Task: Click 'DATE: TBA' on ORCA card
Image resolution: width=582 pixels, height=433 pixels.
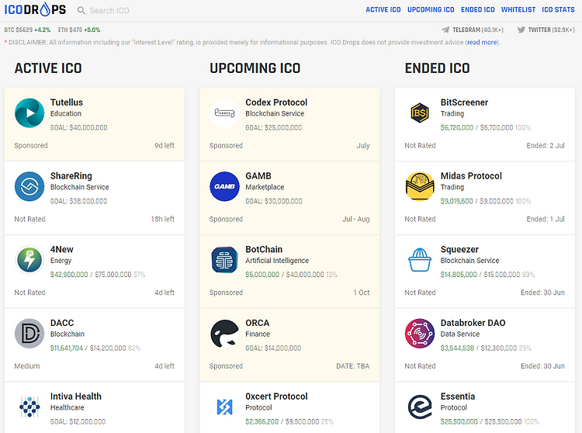Action: (x=353, y=365)
